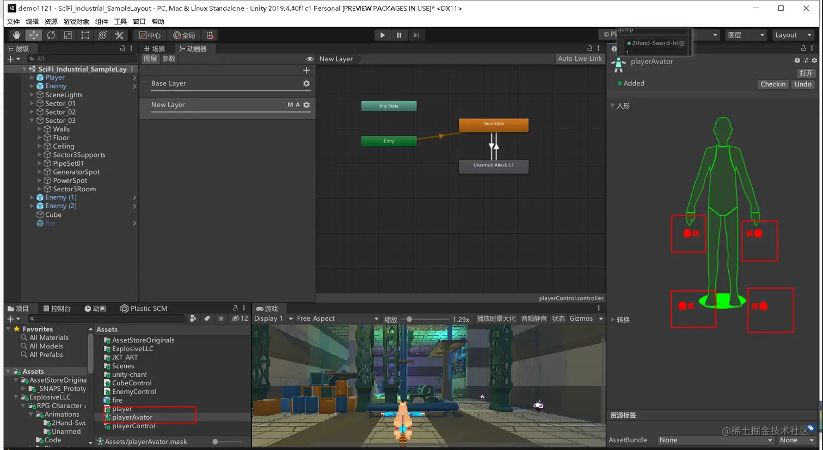Screen dimensions: 823x450
Task: Open the Layout dropdown
Action: pos(793,35)
